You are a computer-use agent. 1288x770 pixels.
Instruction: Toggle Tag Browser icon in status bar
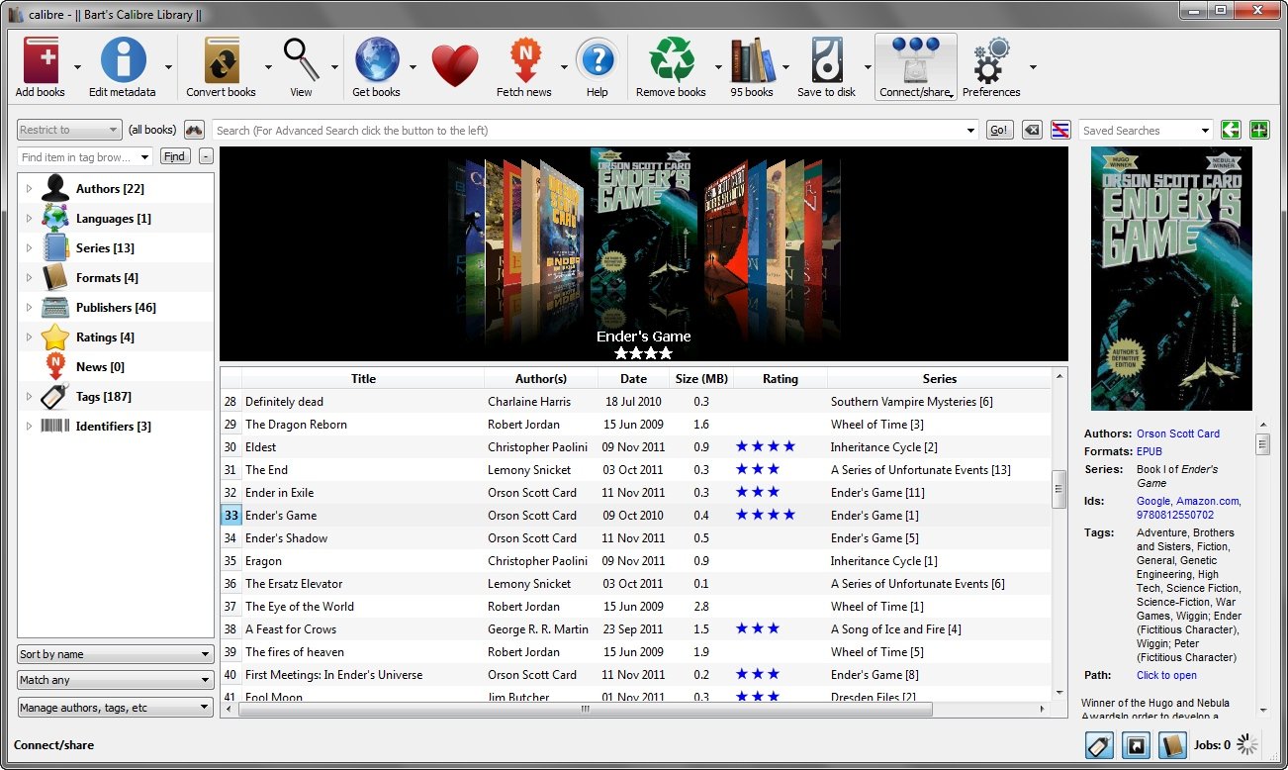[1100, 745]
